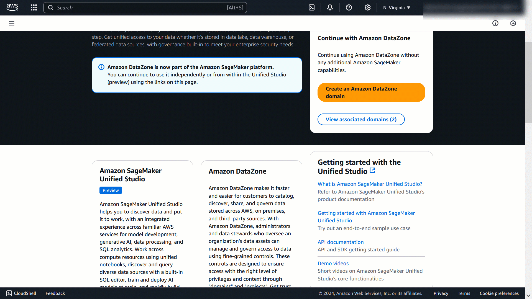Open What is Amazon SageMaker Unified Studio link

[x=370, y=184]
